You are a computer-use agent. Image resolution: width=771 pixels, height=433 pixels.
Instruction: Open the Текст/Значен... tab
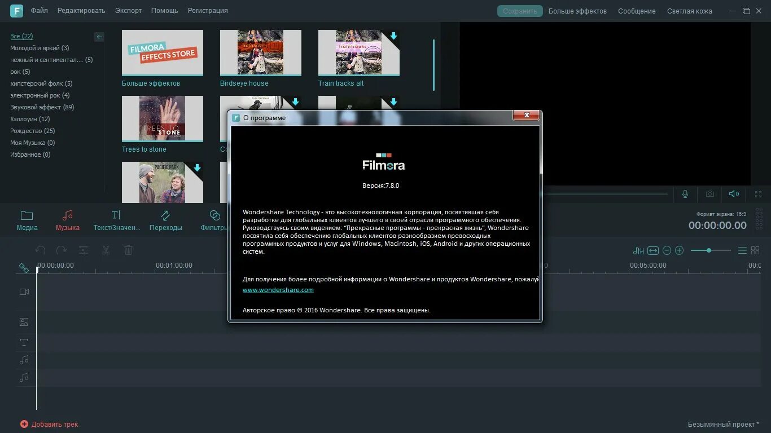click(x=117, y=220)
